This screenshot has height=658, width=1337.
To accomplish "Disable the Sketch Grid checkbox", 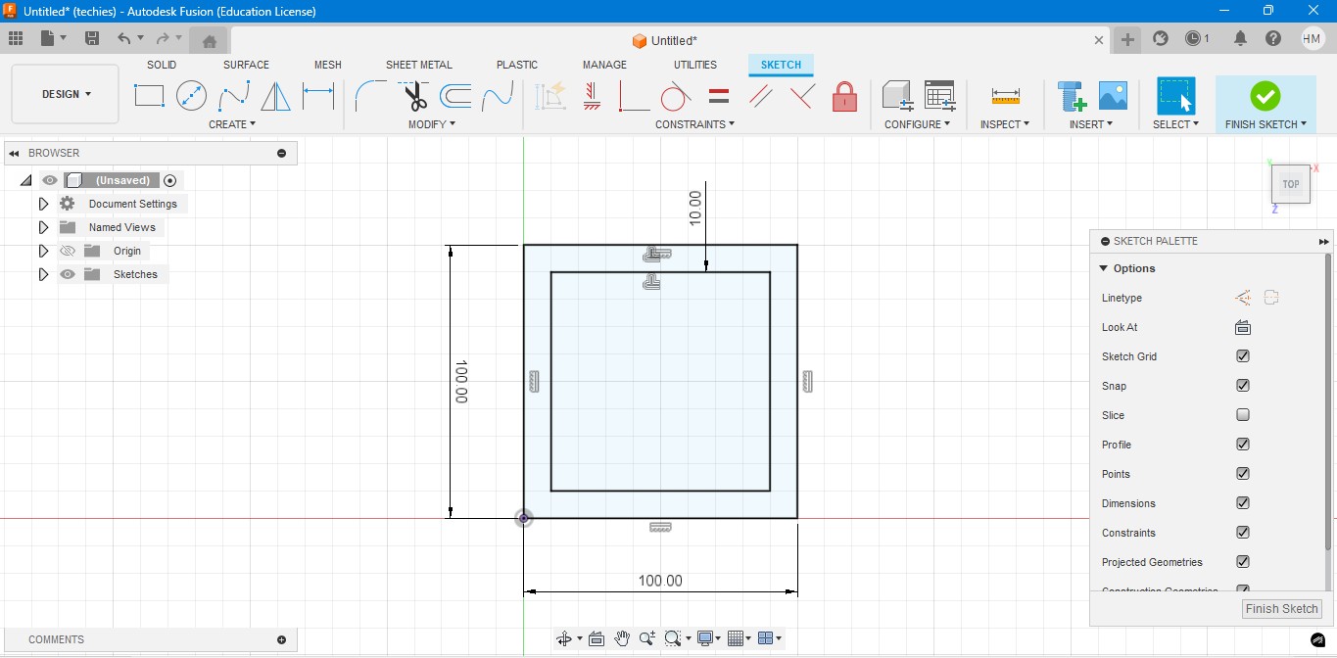I will [1243, 356].
